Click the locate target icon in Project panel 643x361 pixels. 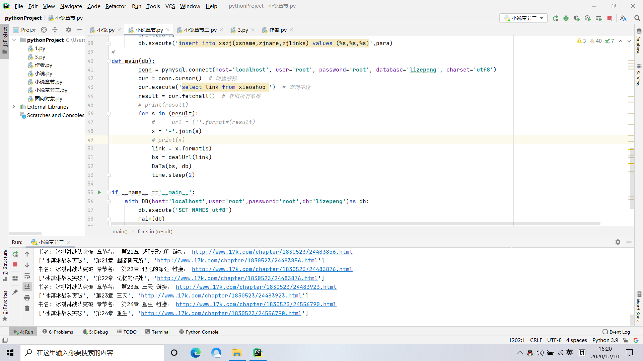[44, 30]
